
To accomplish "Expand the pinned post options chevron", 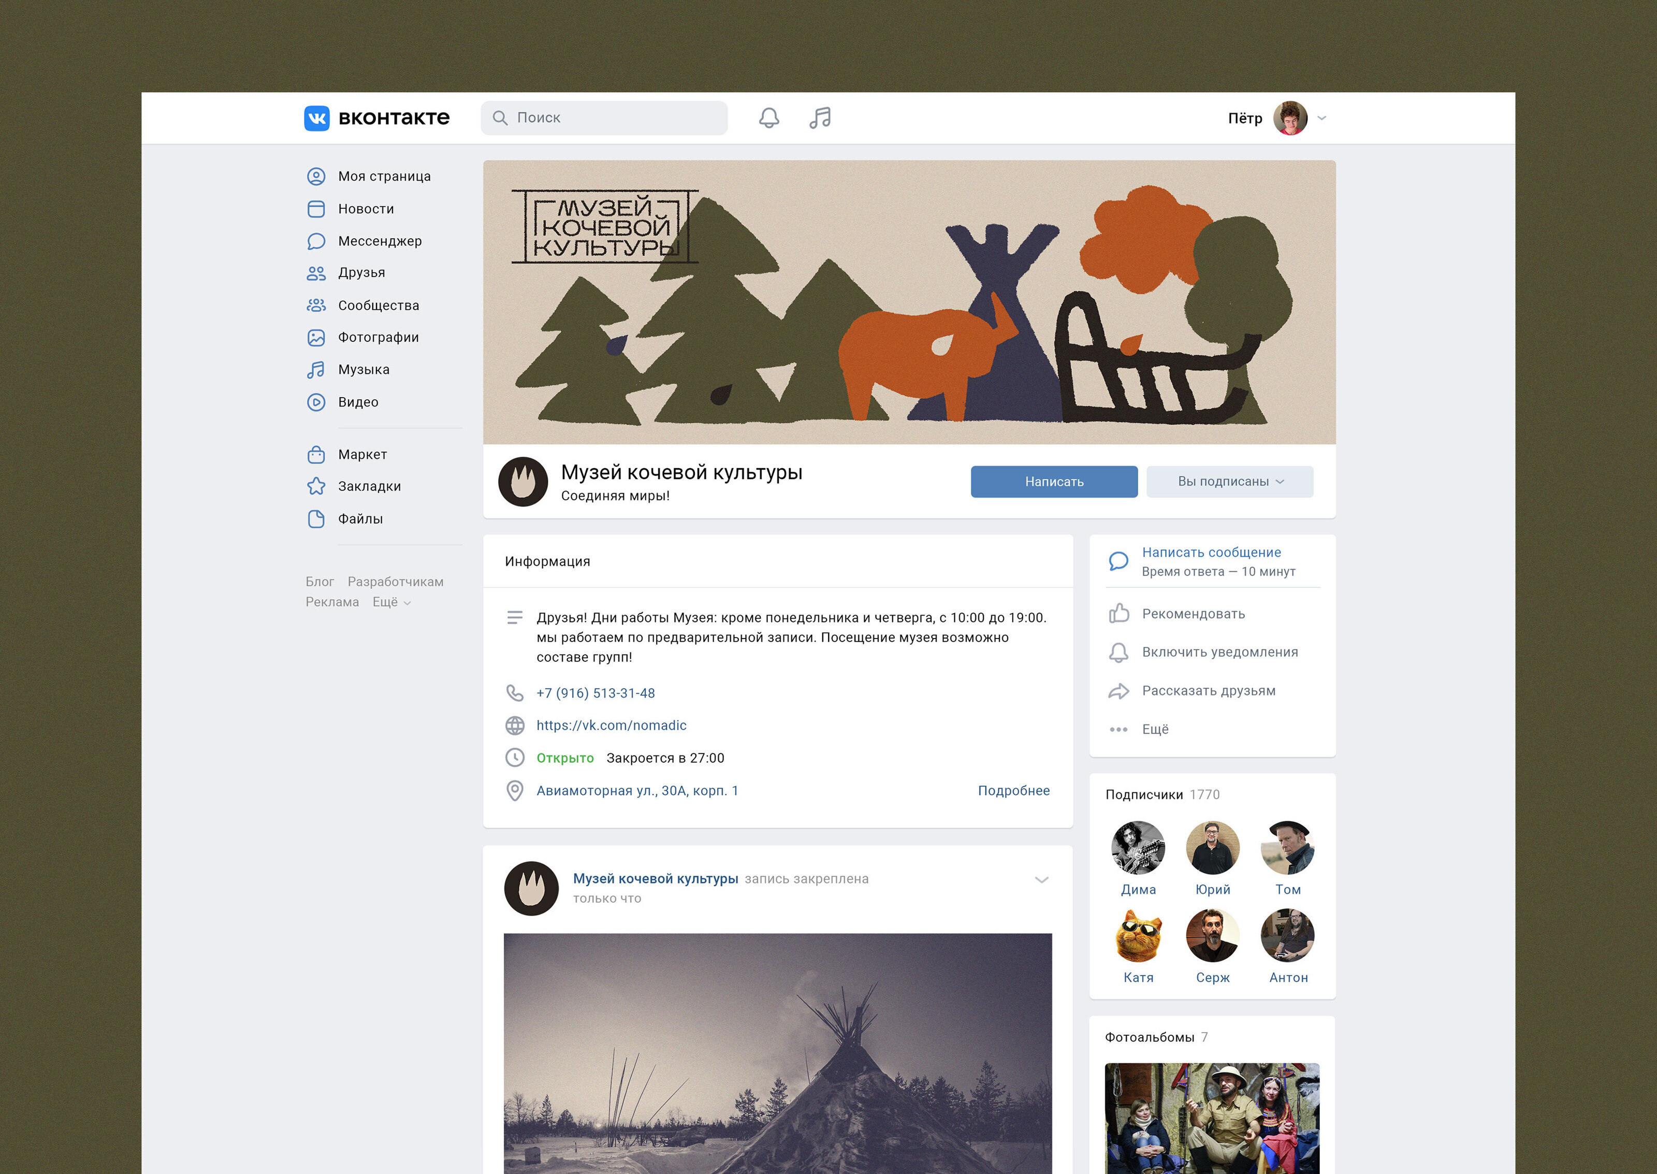I will click(x=1041, y=880).
